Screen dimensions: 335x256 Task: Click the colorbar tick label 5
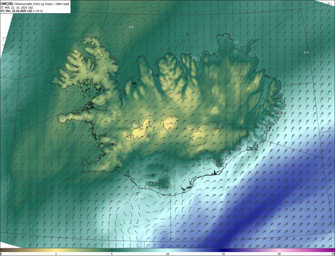(x=112, y=254)
